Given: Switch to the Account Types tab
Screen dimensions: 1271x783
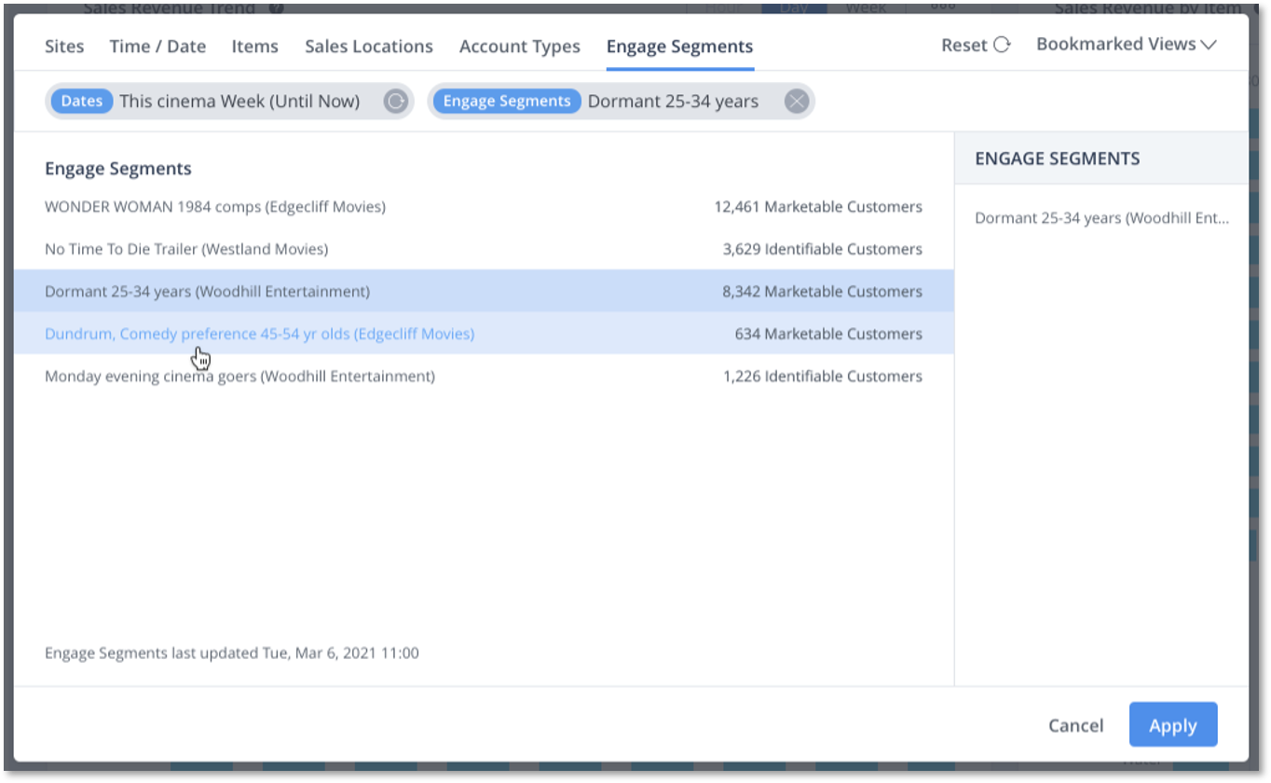Looking at the screenshot, I should coord(519,46).
